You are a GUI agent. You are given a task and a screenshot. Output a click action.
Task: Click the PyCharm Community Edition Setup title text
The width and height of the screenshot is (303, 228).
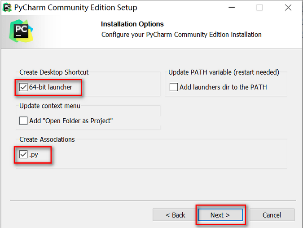pos(75,8)
